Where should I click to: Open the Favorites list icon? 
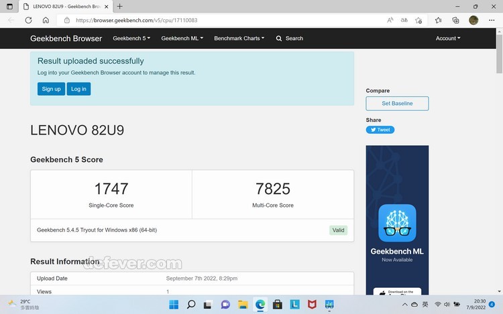[x=438, y=21]
